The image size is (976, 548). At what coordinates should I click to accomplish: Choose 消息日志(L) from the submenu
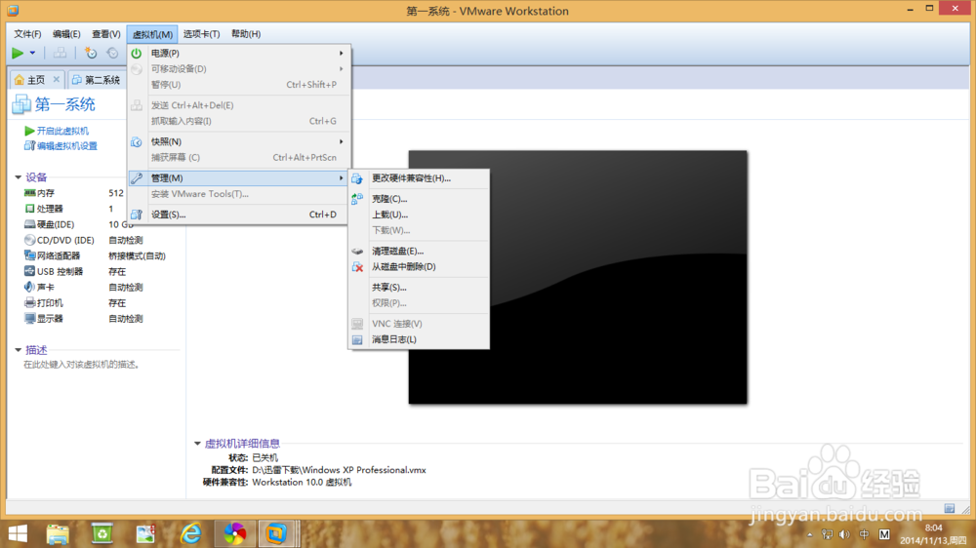419,339
